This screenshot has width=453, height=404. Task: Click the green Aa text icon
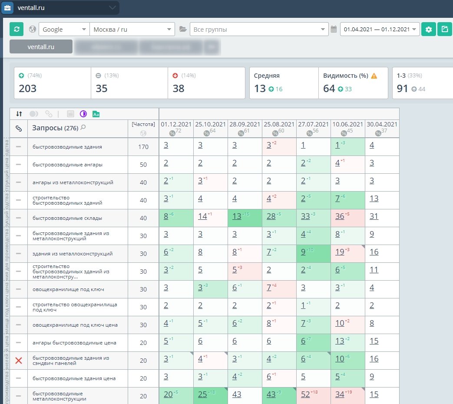[96, 114]
